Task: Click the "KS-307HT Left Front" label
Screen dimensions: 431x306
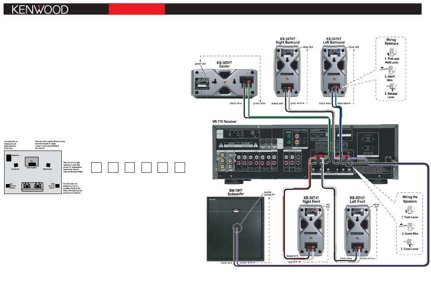Action: coord(358,200)
